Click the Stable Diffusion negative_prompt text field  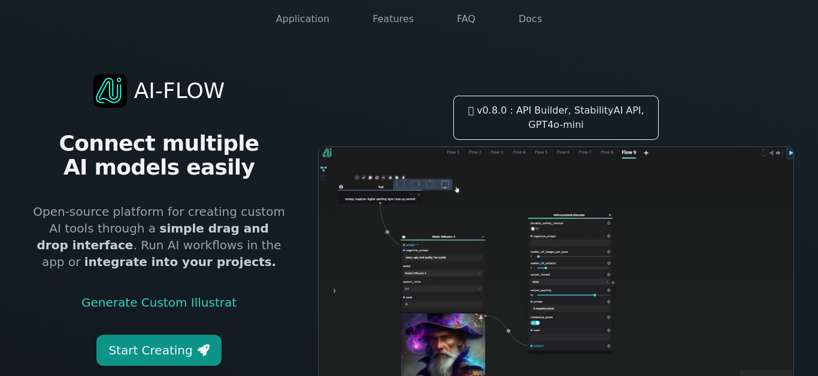443,258
